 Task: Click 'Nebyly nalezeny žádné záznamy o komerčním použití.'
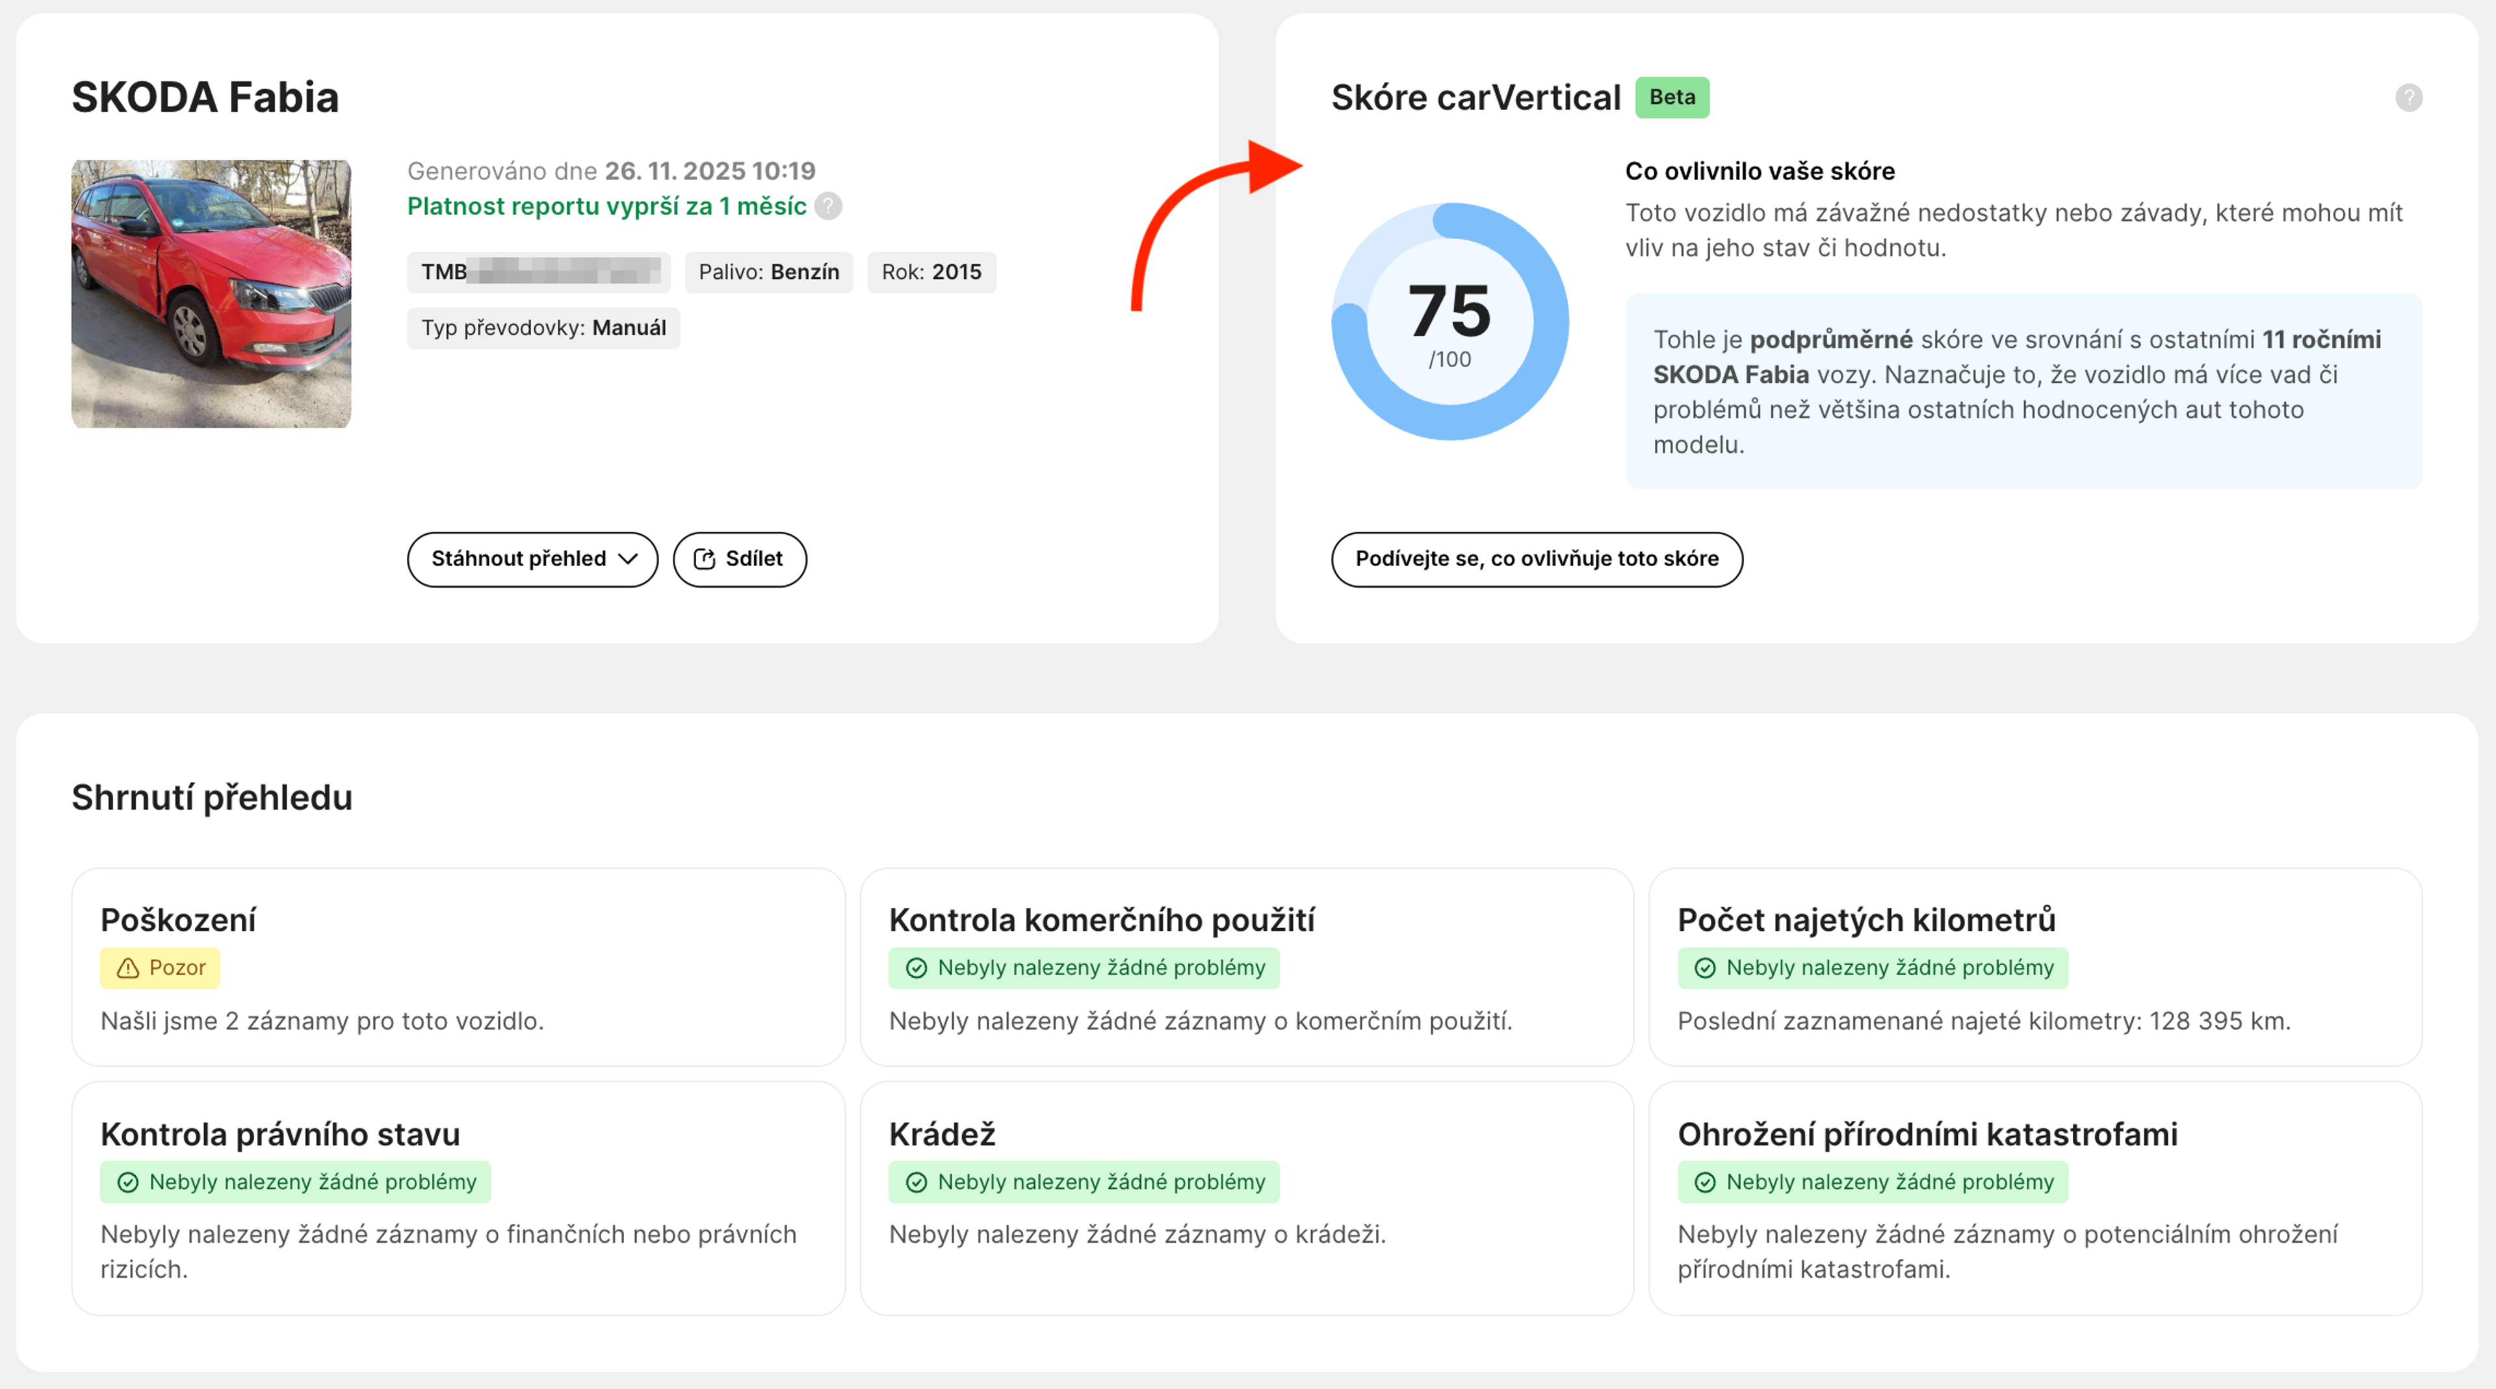(1201, 1021)
